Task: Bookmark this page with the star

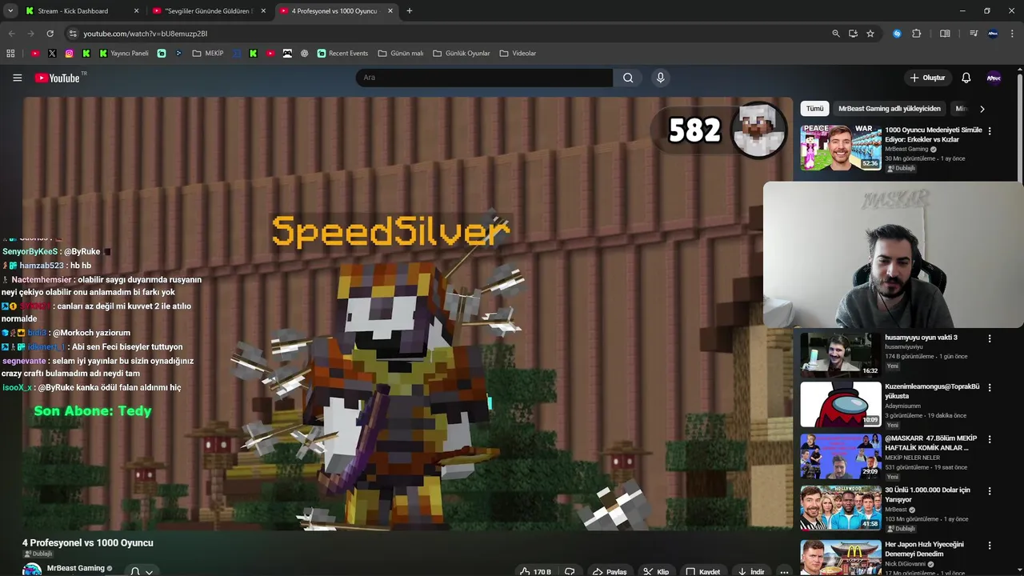Action: (870, 34)
